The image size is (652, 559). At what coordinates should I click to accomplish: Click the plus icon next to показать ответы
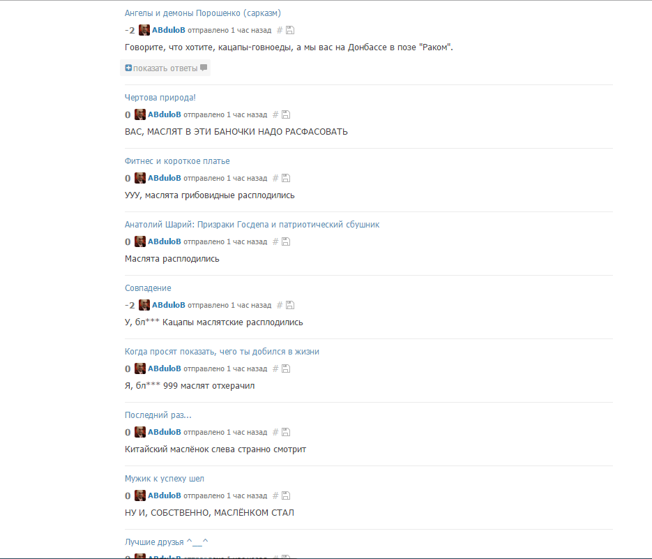128,68
